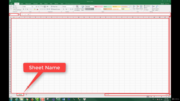Expand the formula bar with its arrow
The image size is (180, 101).
click(x=170, y=14)
